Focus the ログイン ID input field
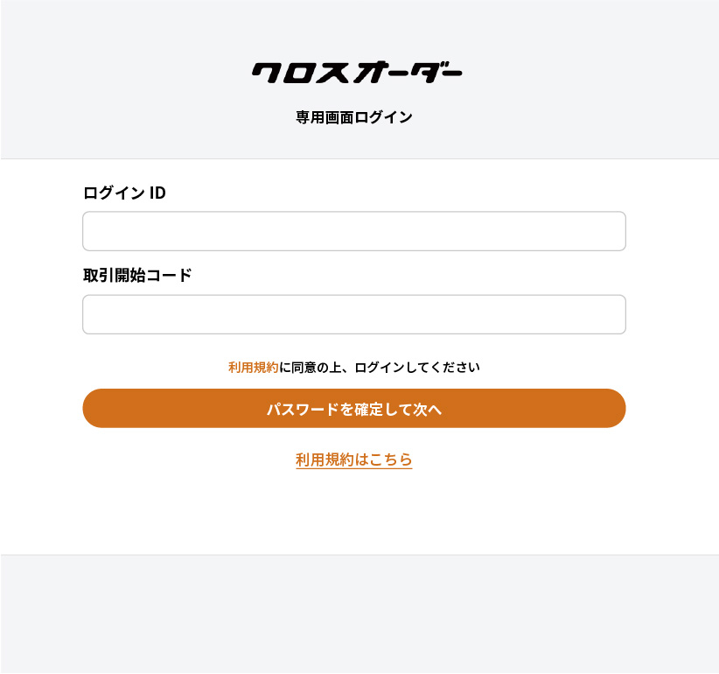Image resolution: width=719 pixels, height=674 pixels. coord(353,231)
